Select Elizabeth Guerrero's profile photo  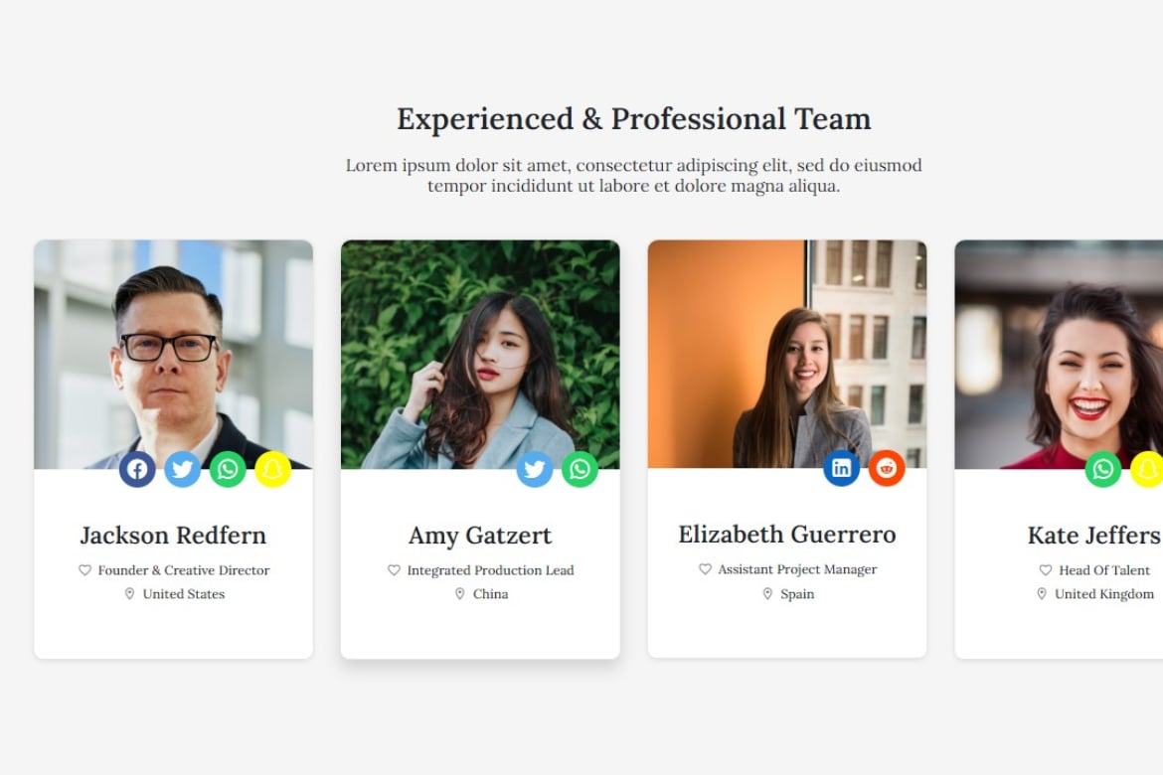[787, 354]
